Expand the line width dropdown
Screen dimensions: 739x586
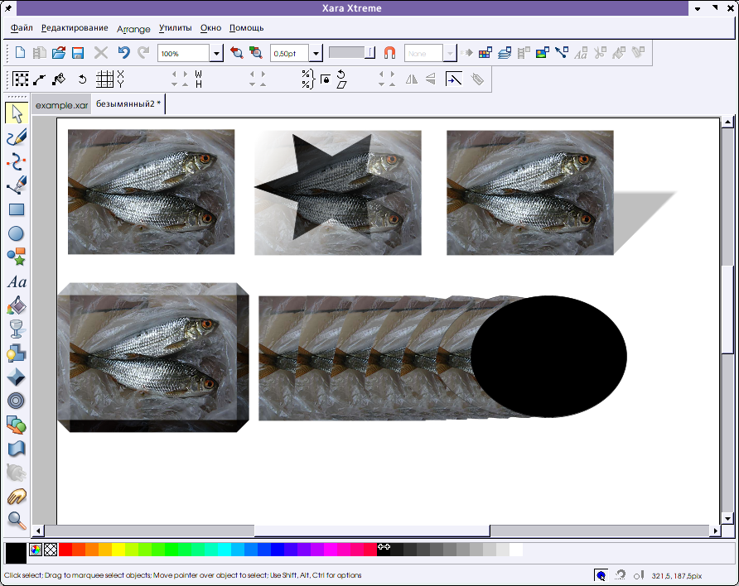316,54
